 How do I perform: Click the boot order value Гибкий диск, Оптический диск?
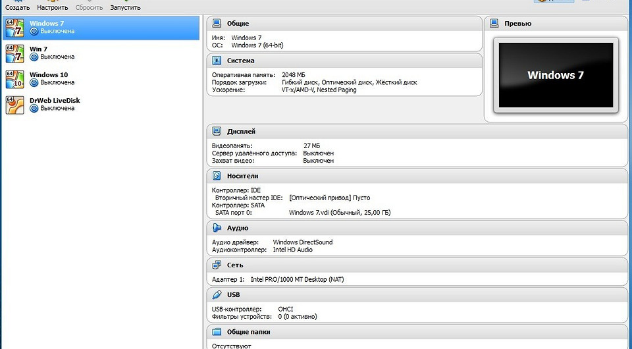pyautogui.click(x=349, y=82)
